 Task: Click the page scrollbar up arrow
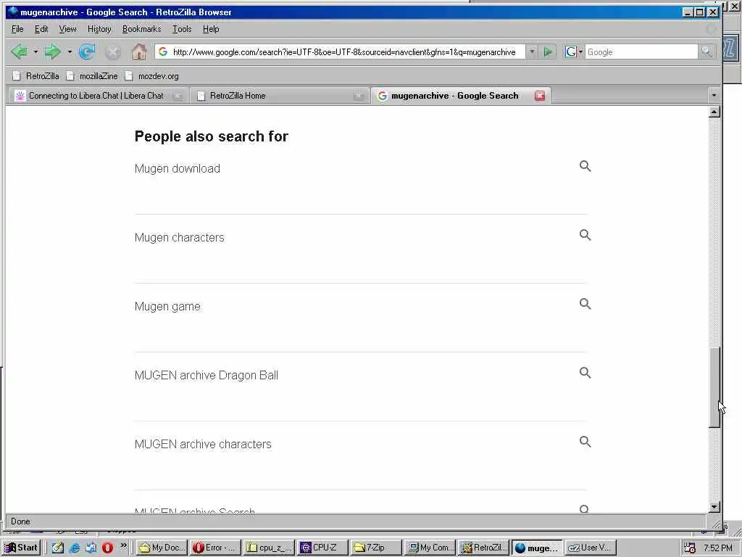(x=714, y=112)
